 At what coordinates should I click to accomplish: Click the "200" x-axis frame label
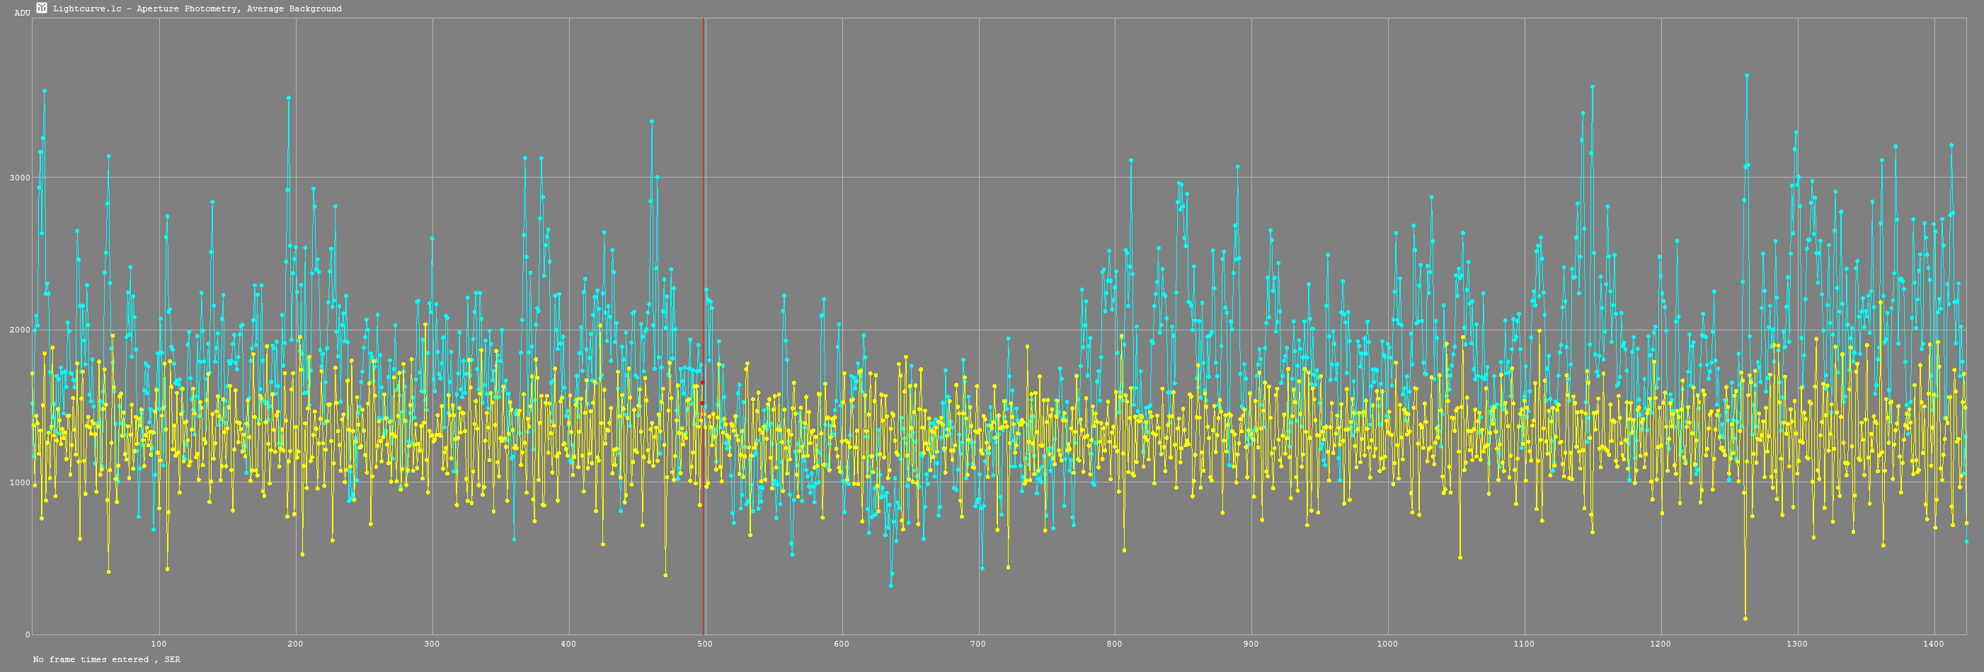(x=296, y=644)
